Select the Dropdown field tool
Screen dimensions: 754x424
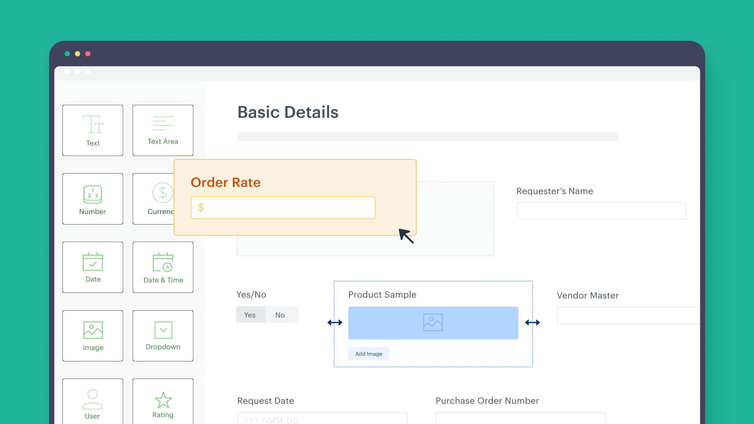coord(163,336)
